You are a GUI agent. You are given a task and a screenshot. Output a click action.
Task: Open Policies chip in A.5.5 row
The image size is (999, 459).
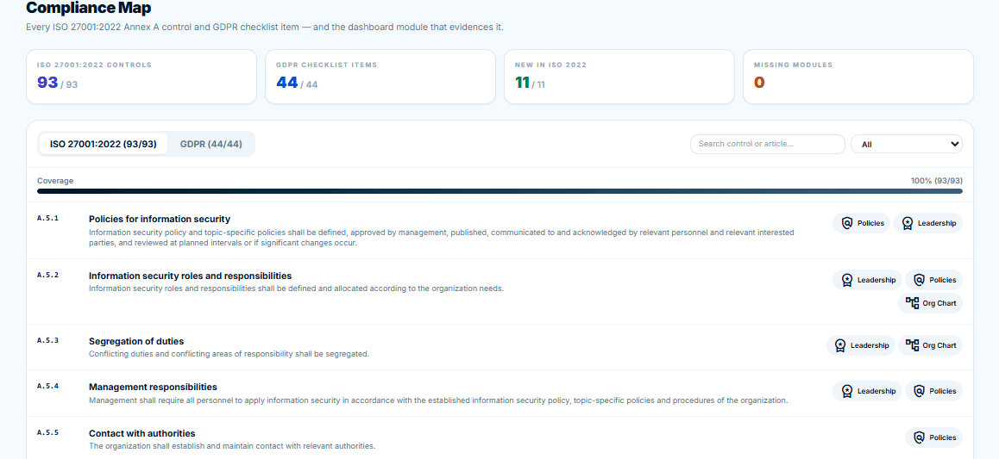click(x=934, y=437)
